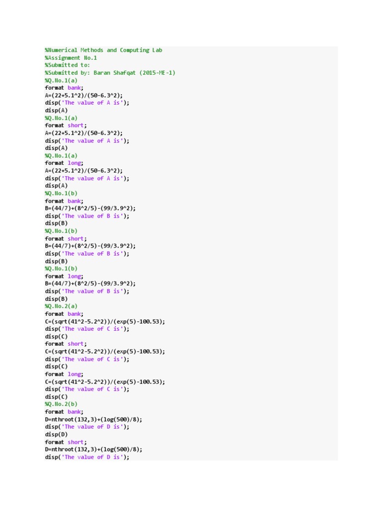Click the '%Assignment No.1' comment
The width and height of the screenshot is (382, 510).
click(x=71, y=58)
